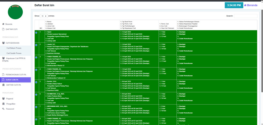Click the key icon next to Password

point(3,109)
